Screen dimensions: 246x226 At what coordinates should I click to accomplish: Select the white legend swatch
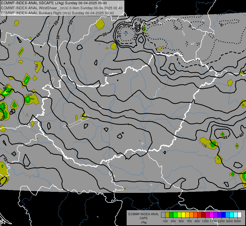coord(239,215)
